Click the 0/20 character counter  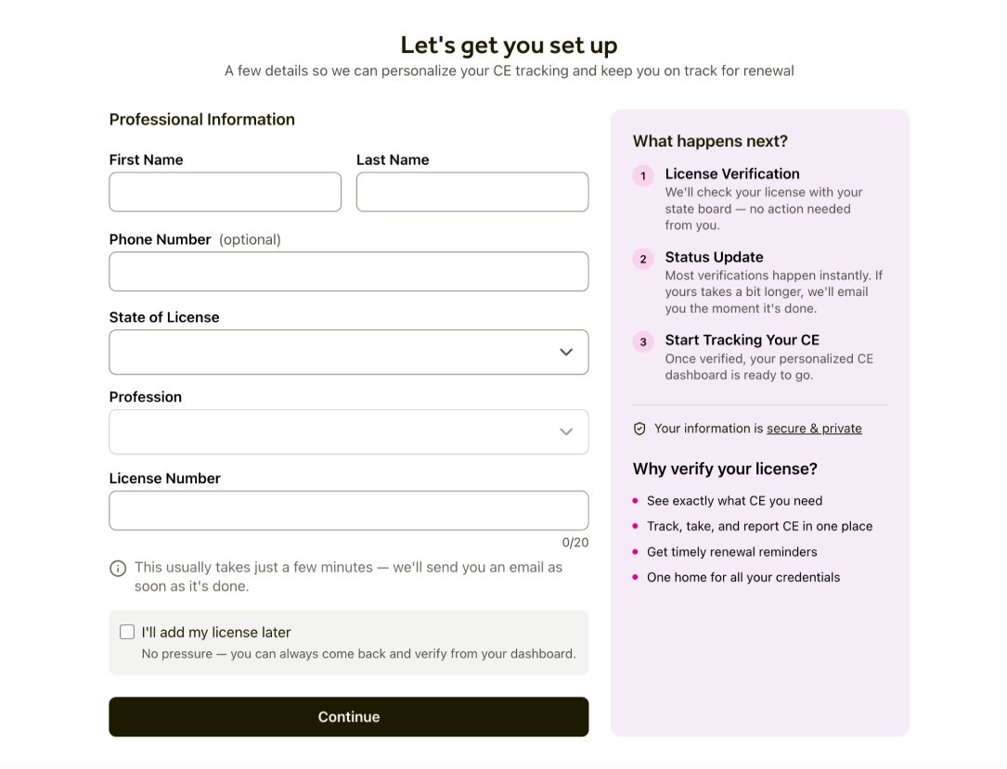575,543
